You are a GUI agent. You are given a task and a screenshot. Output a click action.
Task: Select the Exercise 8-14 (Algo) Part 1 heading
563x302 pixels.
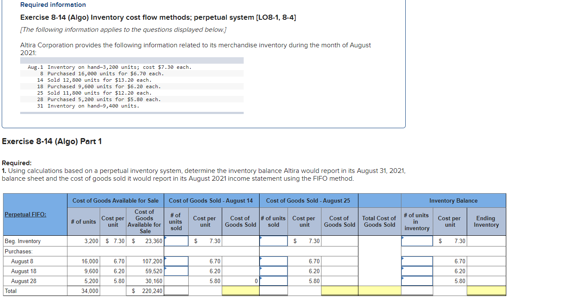pyautogui.click(x=52, y=141)
